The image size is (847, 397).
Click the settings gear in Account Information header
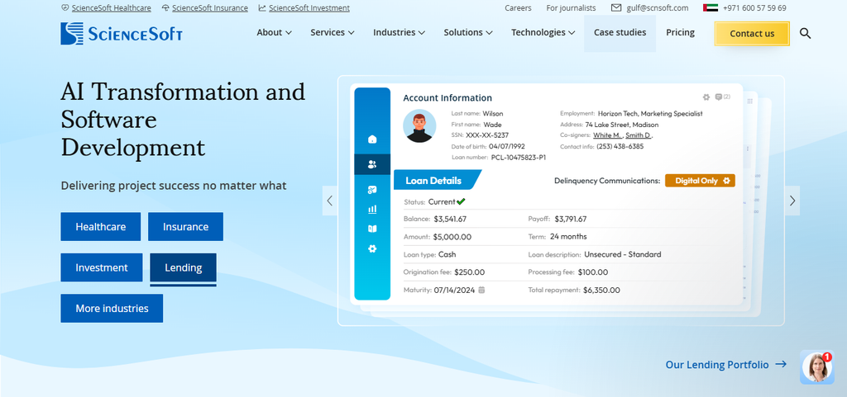pyautogui.click(x=706, y=97)
